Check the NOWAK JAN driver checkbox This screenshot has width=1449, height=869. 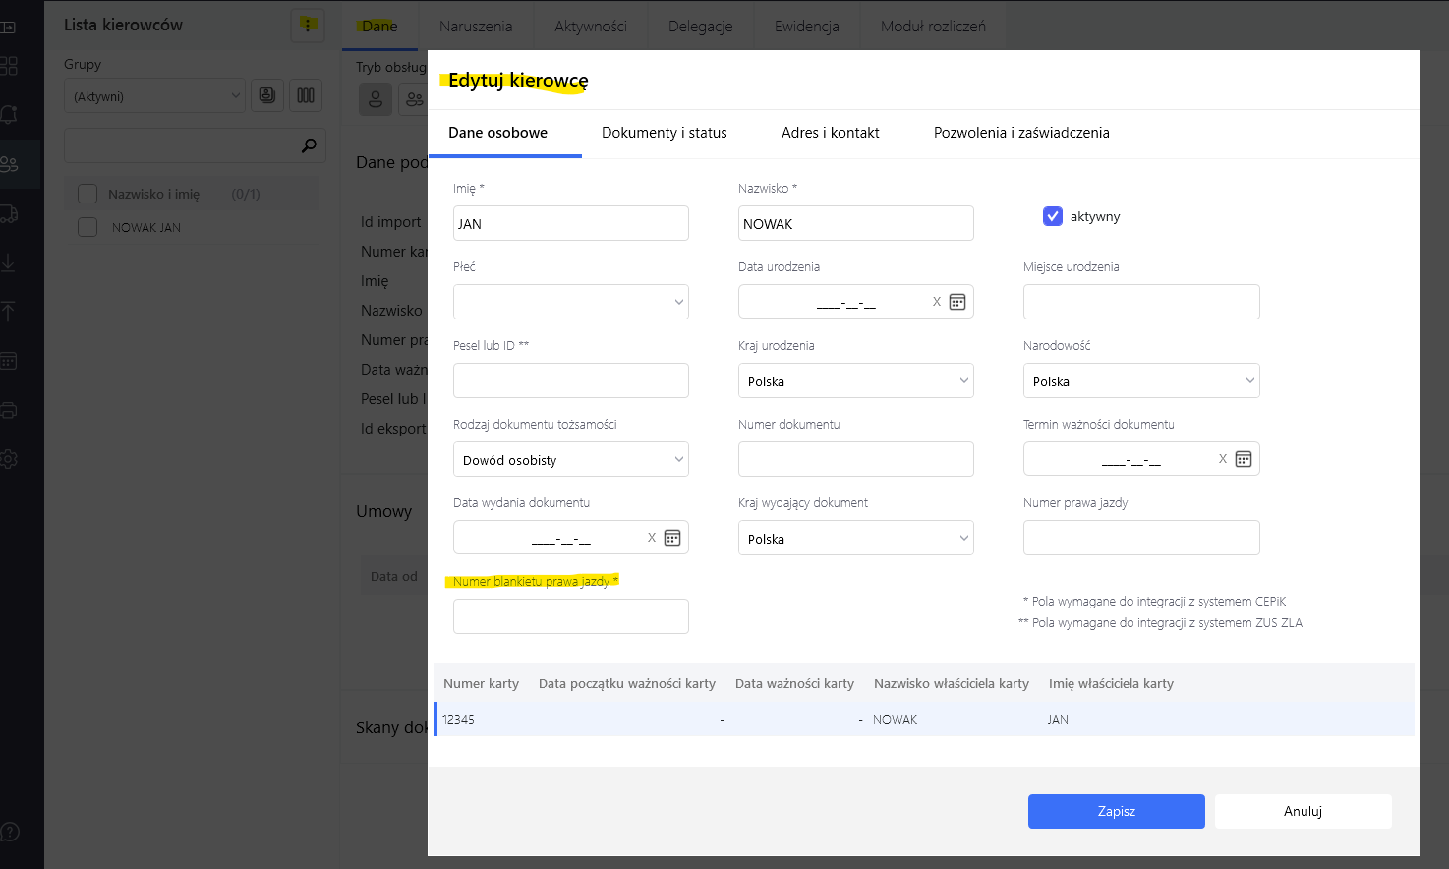point(87,227)
